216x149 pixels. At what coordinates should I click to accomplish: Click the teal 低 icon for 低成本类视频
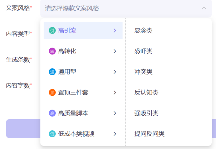[52, 134]
